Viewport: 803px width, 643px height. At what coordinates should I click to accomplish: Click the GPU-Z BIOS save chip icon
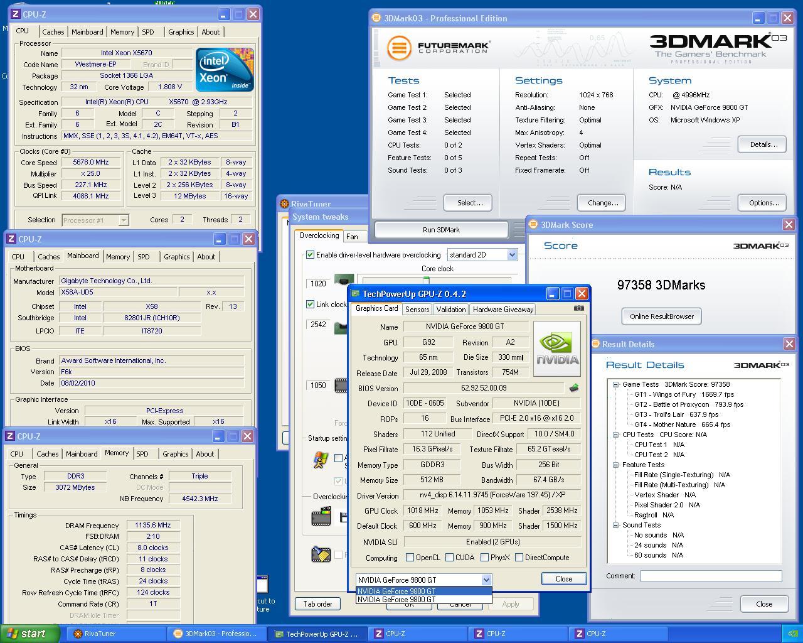573,388
